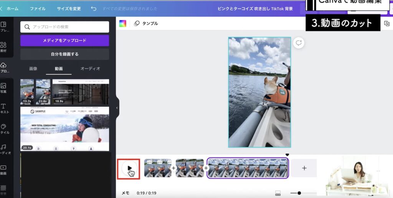Viewport: 393px width, 198px height.
Task: Click the project title ピンクとターコイズ
Action: click(x=255, y=8)
